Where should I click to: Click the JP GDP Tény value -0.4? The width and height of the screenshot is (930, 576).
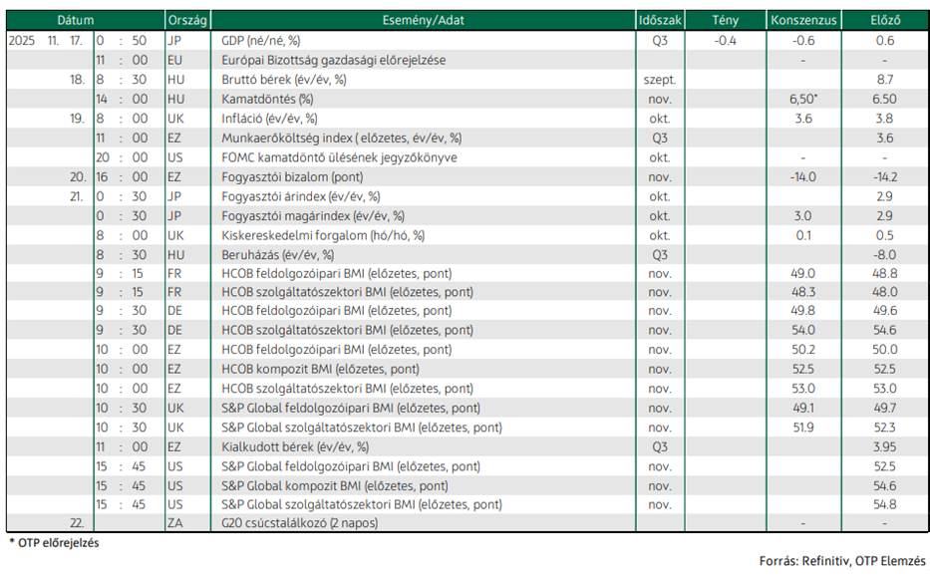(725, 40)
